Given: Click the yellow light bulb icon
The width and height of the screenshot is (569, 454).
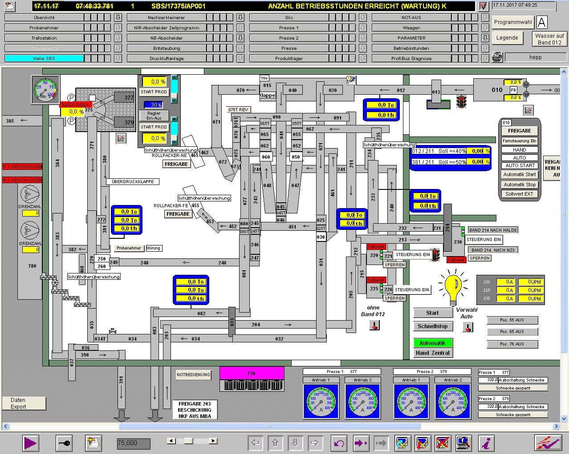Looking at the screenshot, I should coord(453,287).
